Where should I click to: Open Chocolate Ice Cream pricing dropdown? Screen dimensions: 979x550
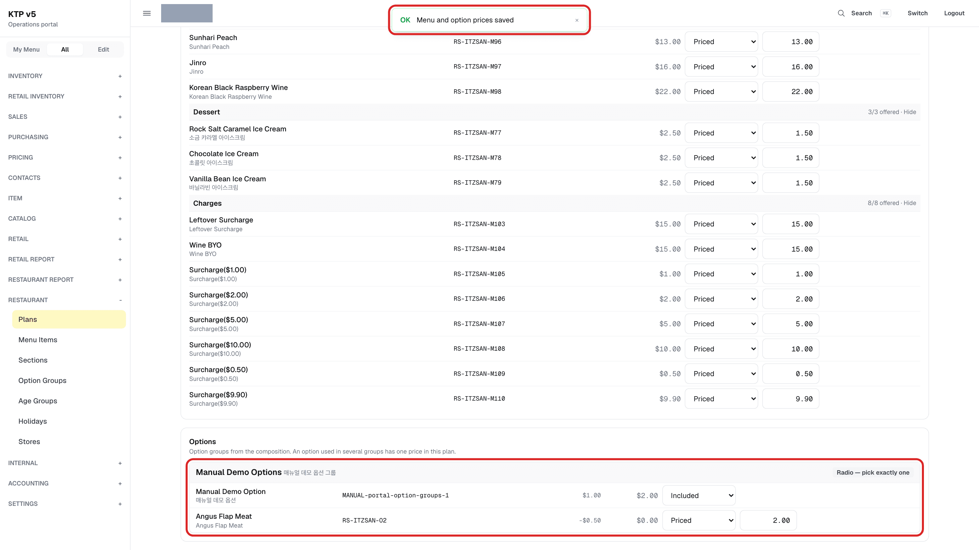coord(721,158)
